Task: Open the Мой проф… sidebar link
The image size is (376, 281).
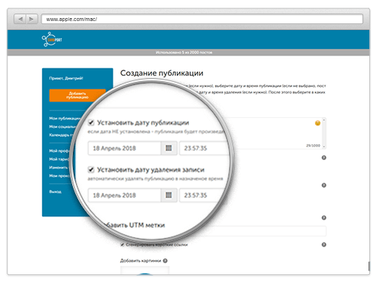Action: (59, 151)
